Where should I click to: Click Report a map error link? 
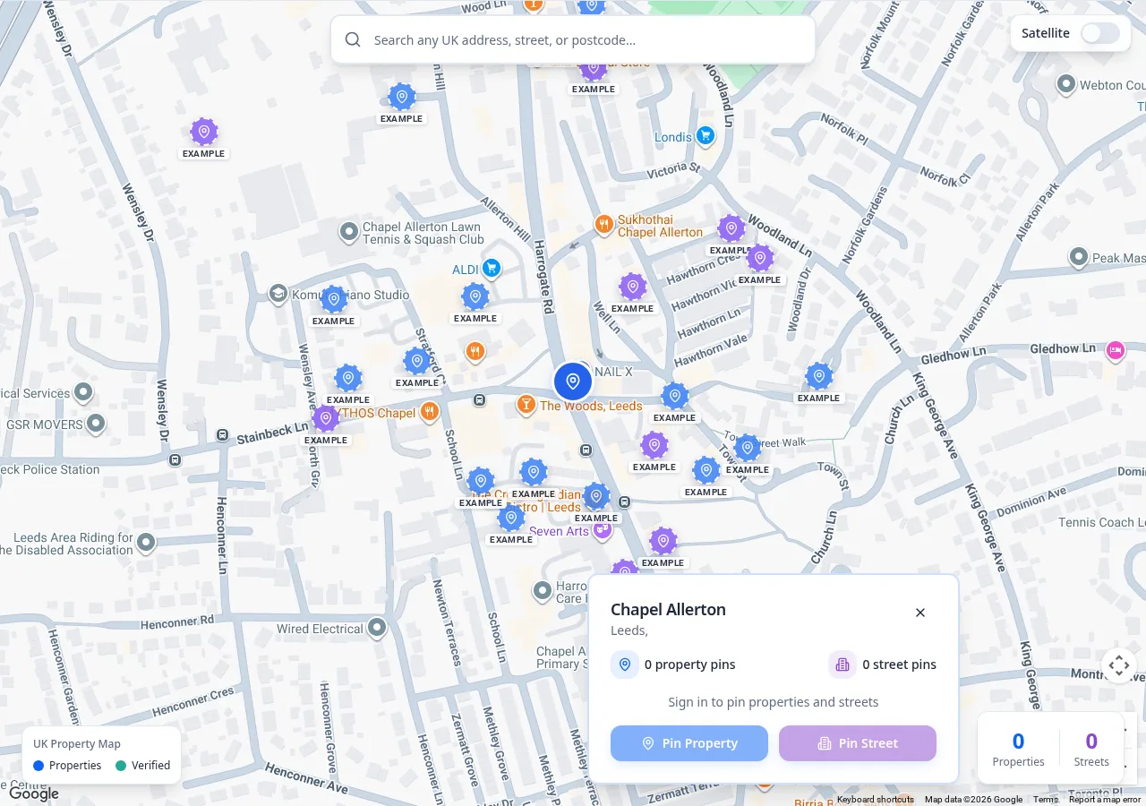pos(1105,800)
